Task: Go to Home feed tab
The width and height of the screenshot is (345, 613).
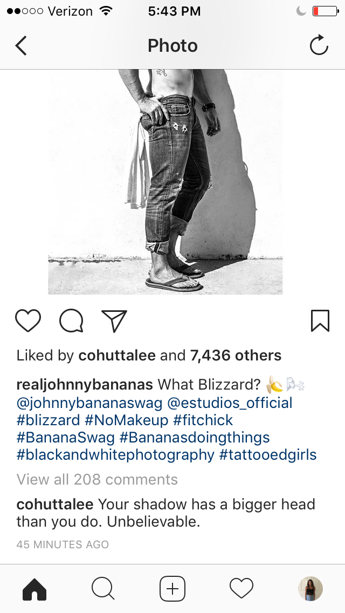Action: (34, 588)
